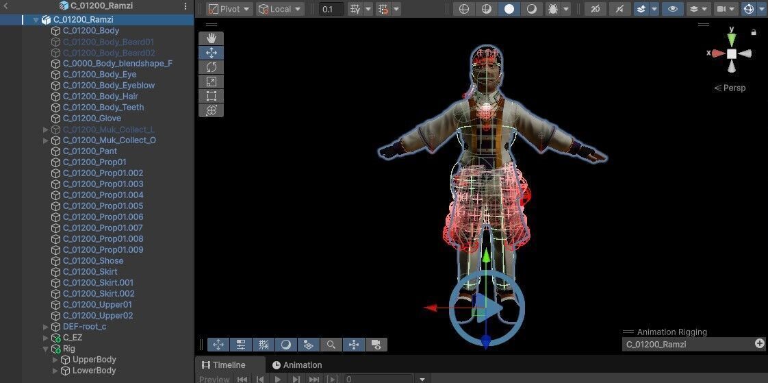768x383 pixels.
Task: Select the Hand view tool
Action: 211,38
